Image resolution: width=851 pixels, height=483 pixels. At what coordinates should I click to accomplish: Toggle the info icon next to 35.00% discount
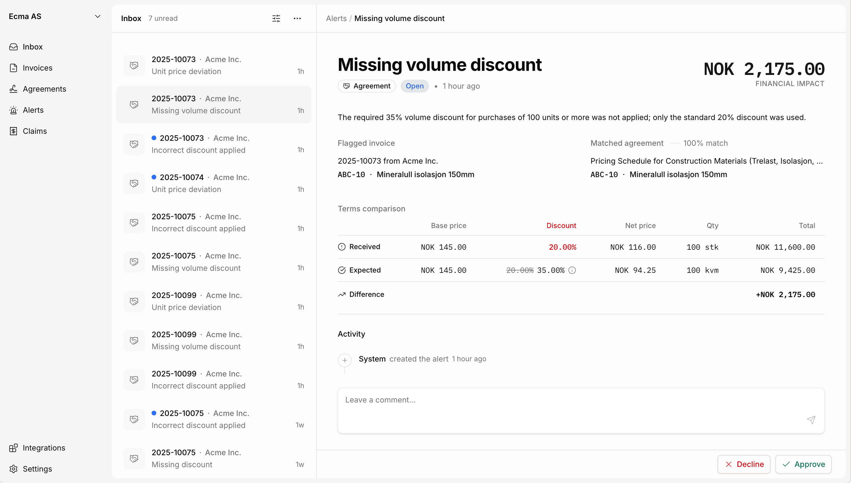click(x=572, y=270)
